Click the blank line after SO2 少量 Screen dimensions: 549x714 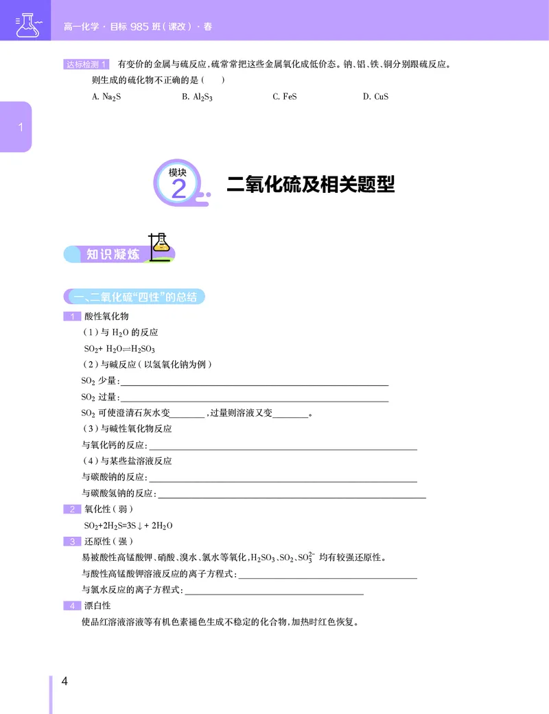pos(254,381)
